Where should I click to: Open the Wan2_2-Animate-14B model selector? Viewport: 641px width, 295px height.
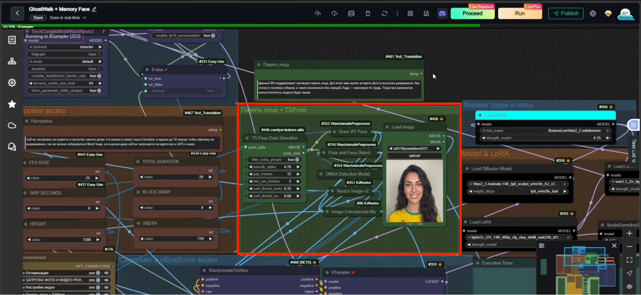click(x=518, y=184)
